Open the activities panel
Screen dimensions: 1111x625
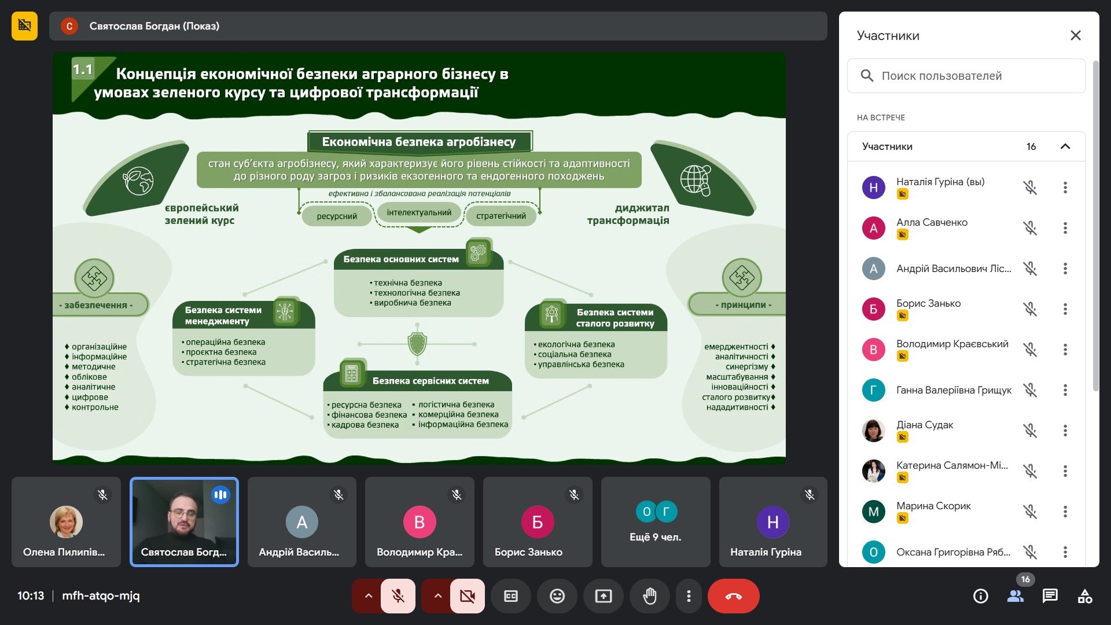pyautogui.click(x=1085, y=596)
